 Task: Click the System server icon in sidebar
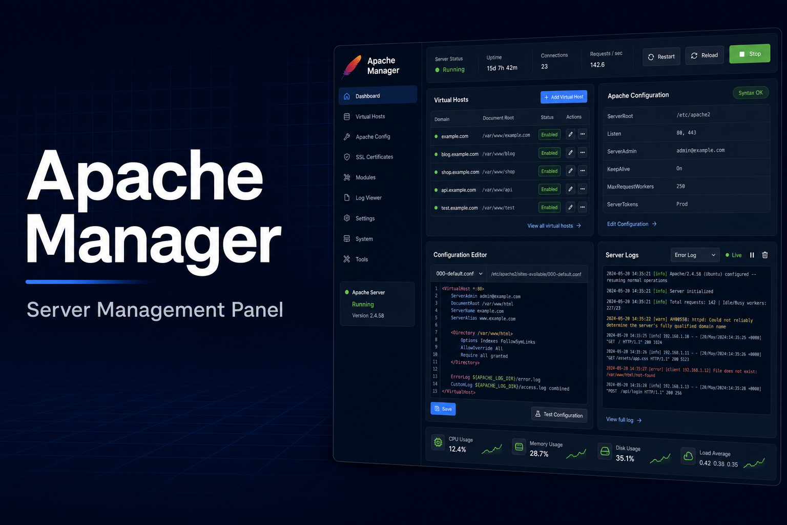coord(347,239)
